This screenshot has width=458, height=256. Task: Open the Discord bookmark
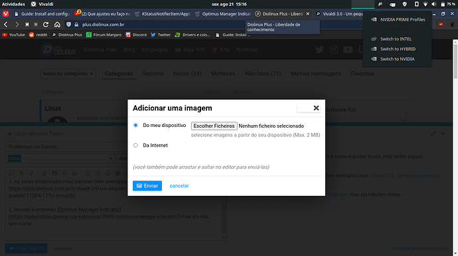coord(136,34)
